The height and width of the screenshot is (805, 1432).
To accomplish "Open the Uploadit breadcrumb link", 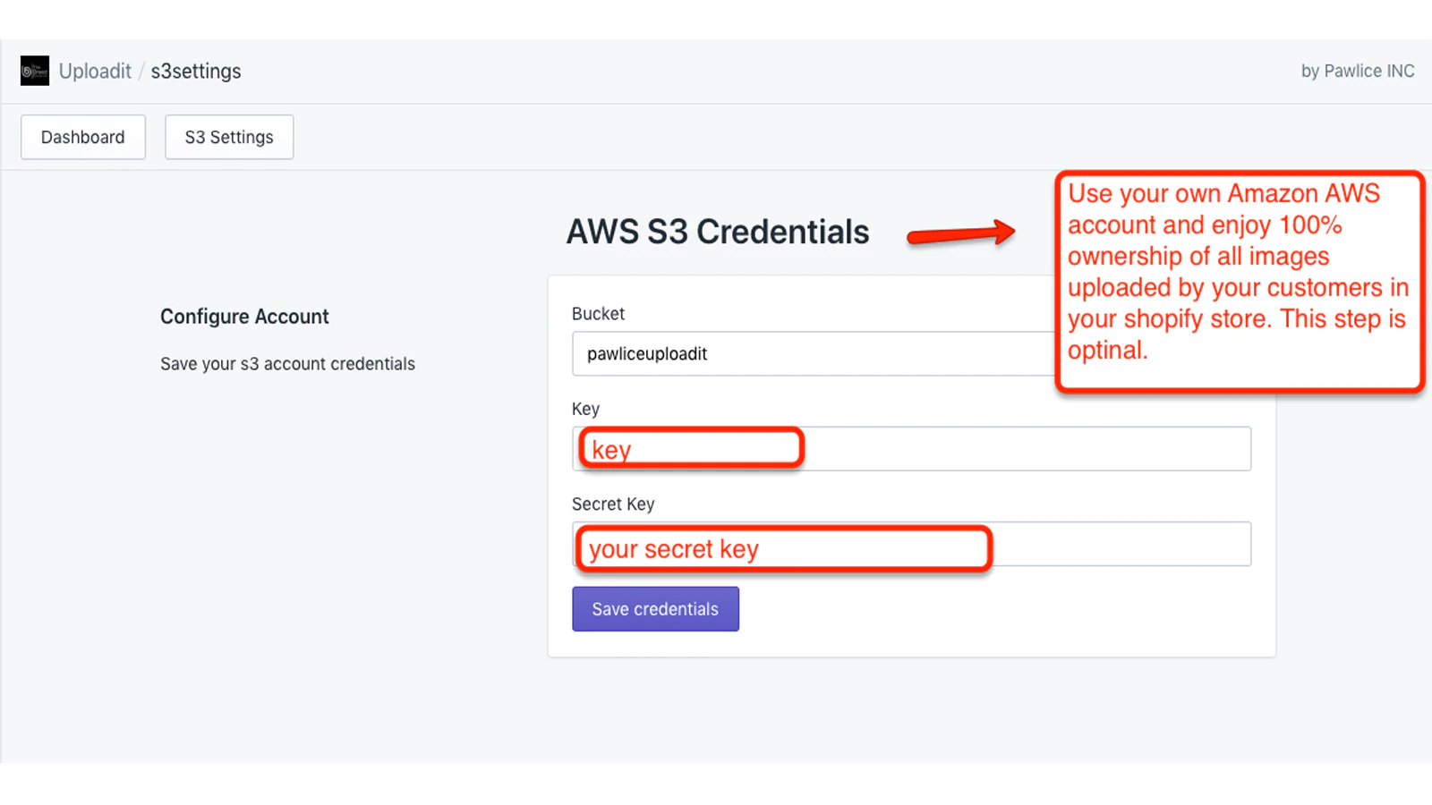I will point(95,71).
